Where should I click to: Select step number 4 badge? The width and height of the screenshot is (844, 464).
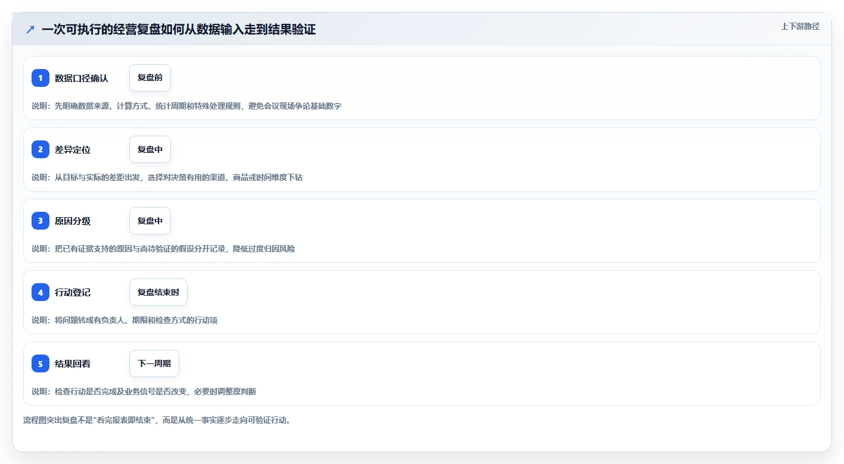coord(41,292)
